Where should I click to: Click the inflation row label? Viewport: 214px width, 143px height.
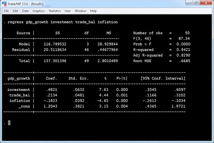[20, 101]
